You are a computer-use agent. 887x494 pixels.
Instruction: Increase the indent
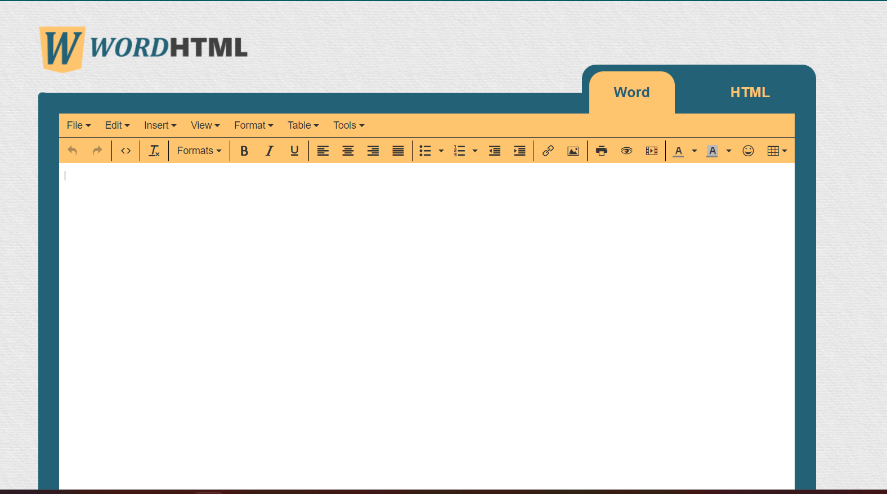519,151
